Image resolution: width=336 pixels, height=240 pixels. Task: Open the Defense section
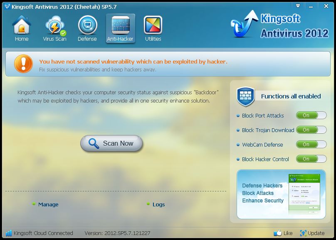(x=87, y=28)
